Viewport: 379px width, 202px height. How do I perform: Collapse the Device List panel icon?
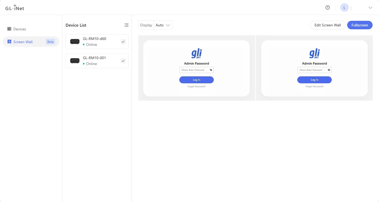pyautogui.click(x=127, y=25)
